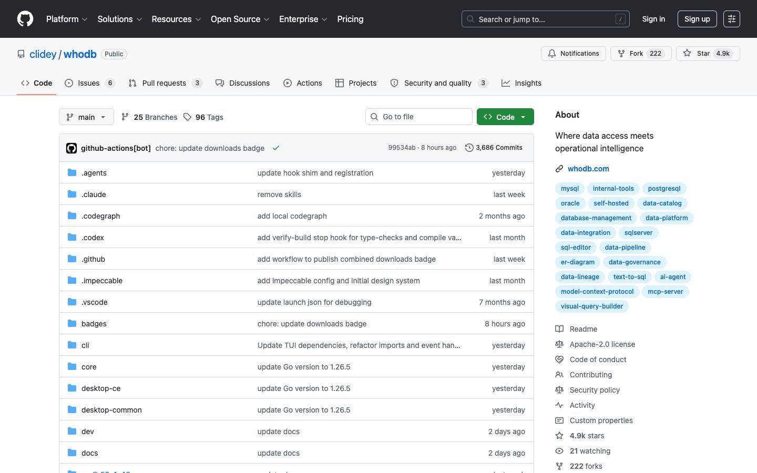Click commit hash 99534ab
Image resolution: width=757 pixels, height=473 pixels.
[x=402, y=148]
